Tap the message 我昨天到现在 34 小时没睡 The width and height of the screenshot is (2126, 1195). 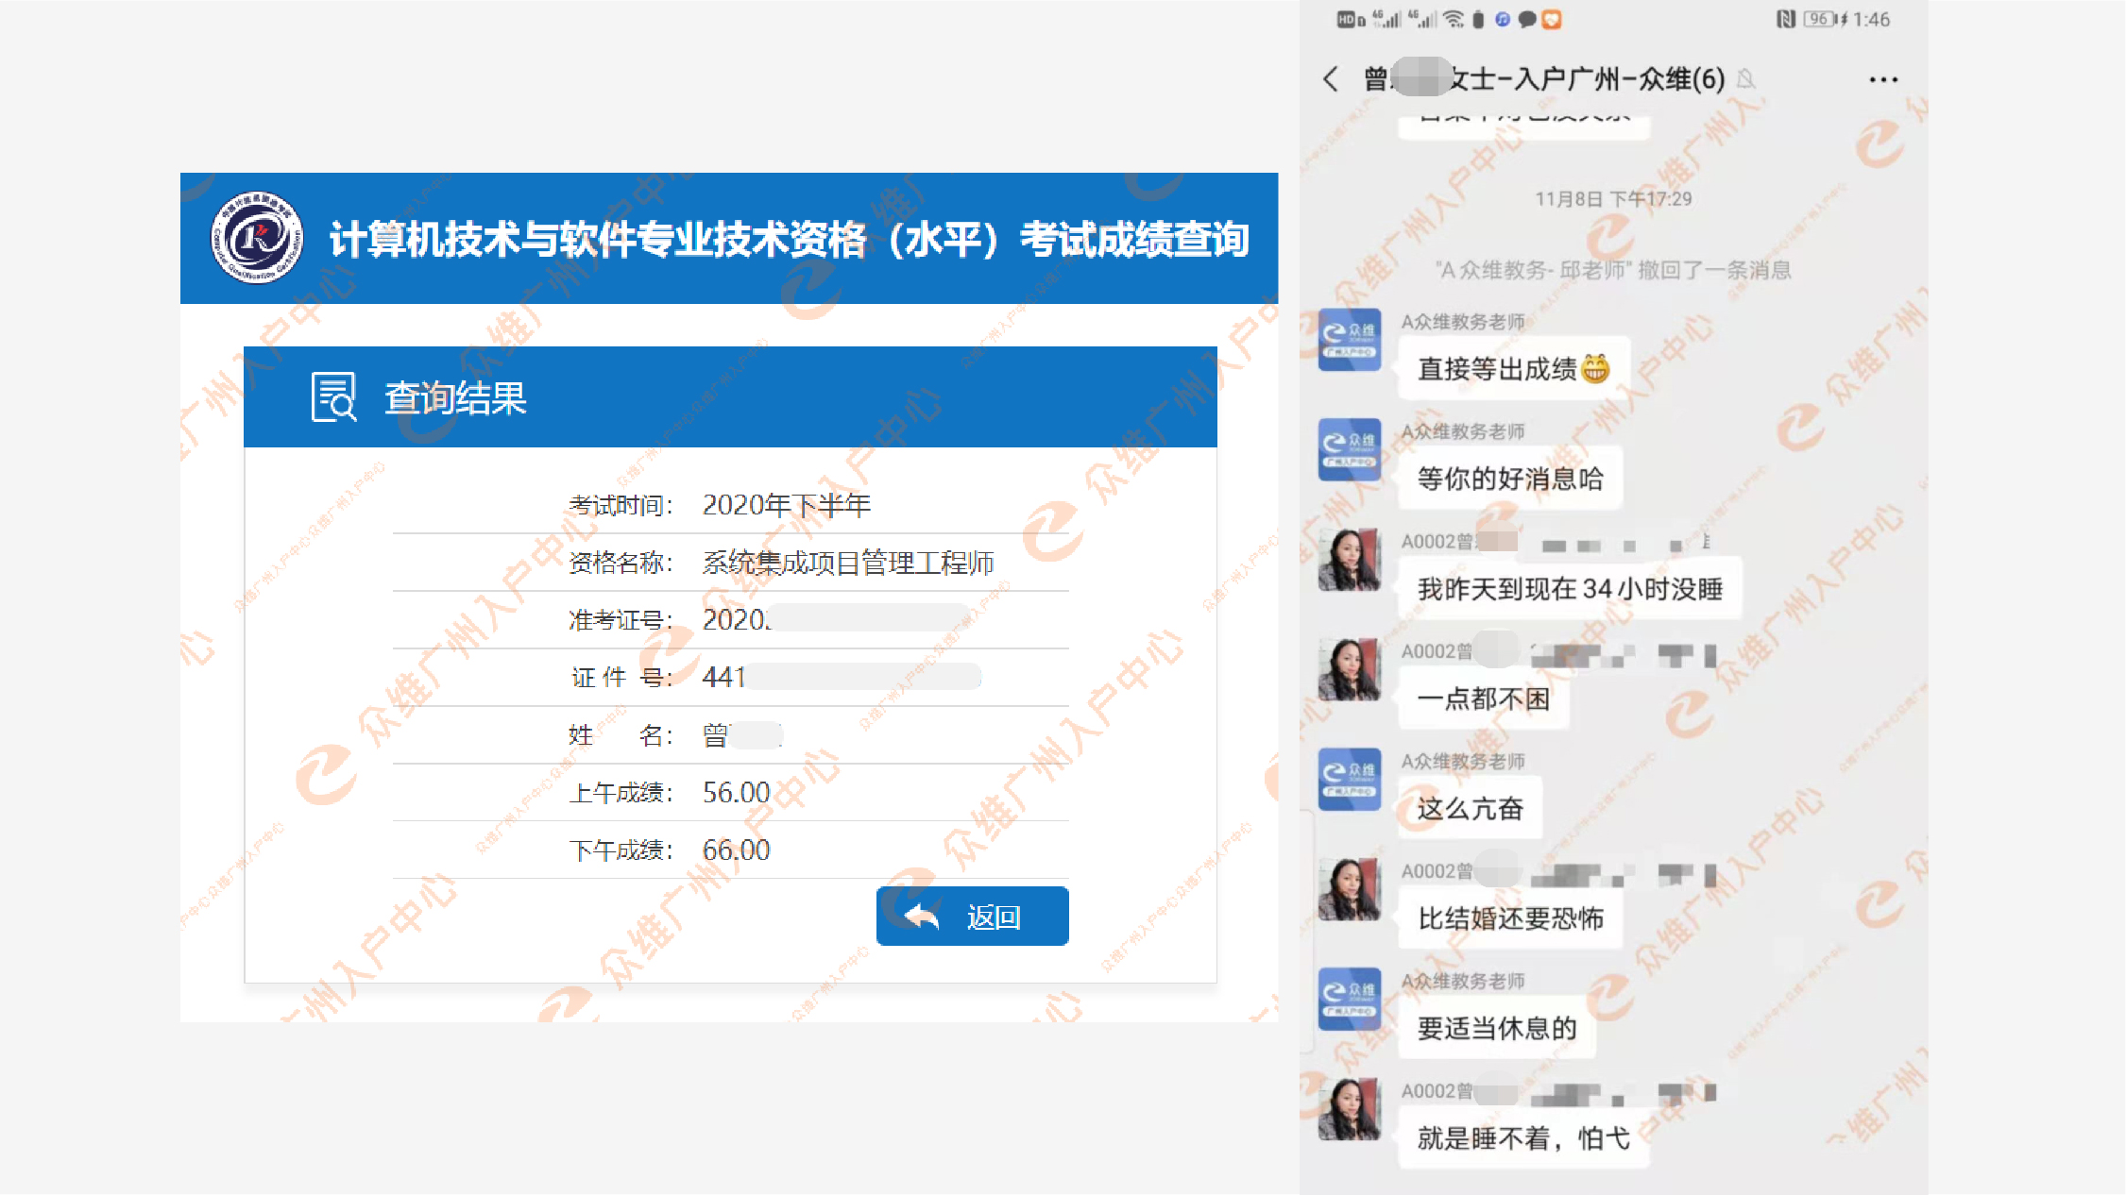tap(1570, 589)
